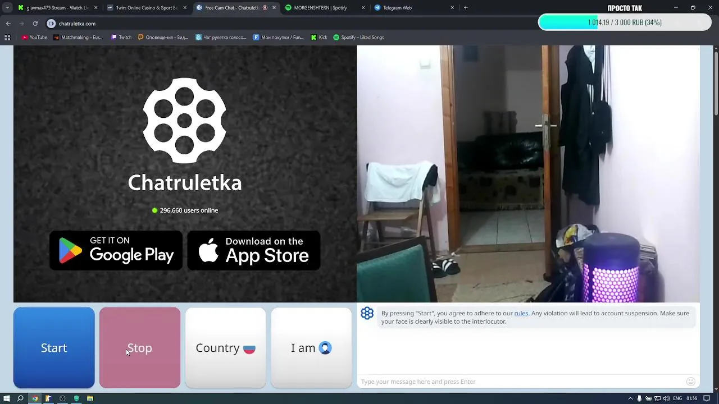Open the taskbar clock showing 01:56
The image size is (719, 404).
click(691, 398)
